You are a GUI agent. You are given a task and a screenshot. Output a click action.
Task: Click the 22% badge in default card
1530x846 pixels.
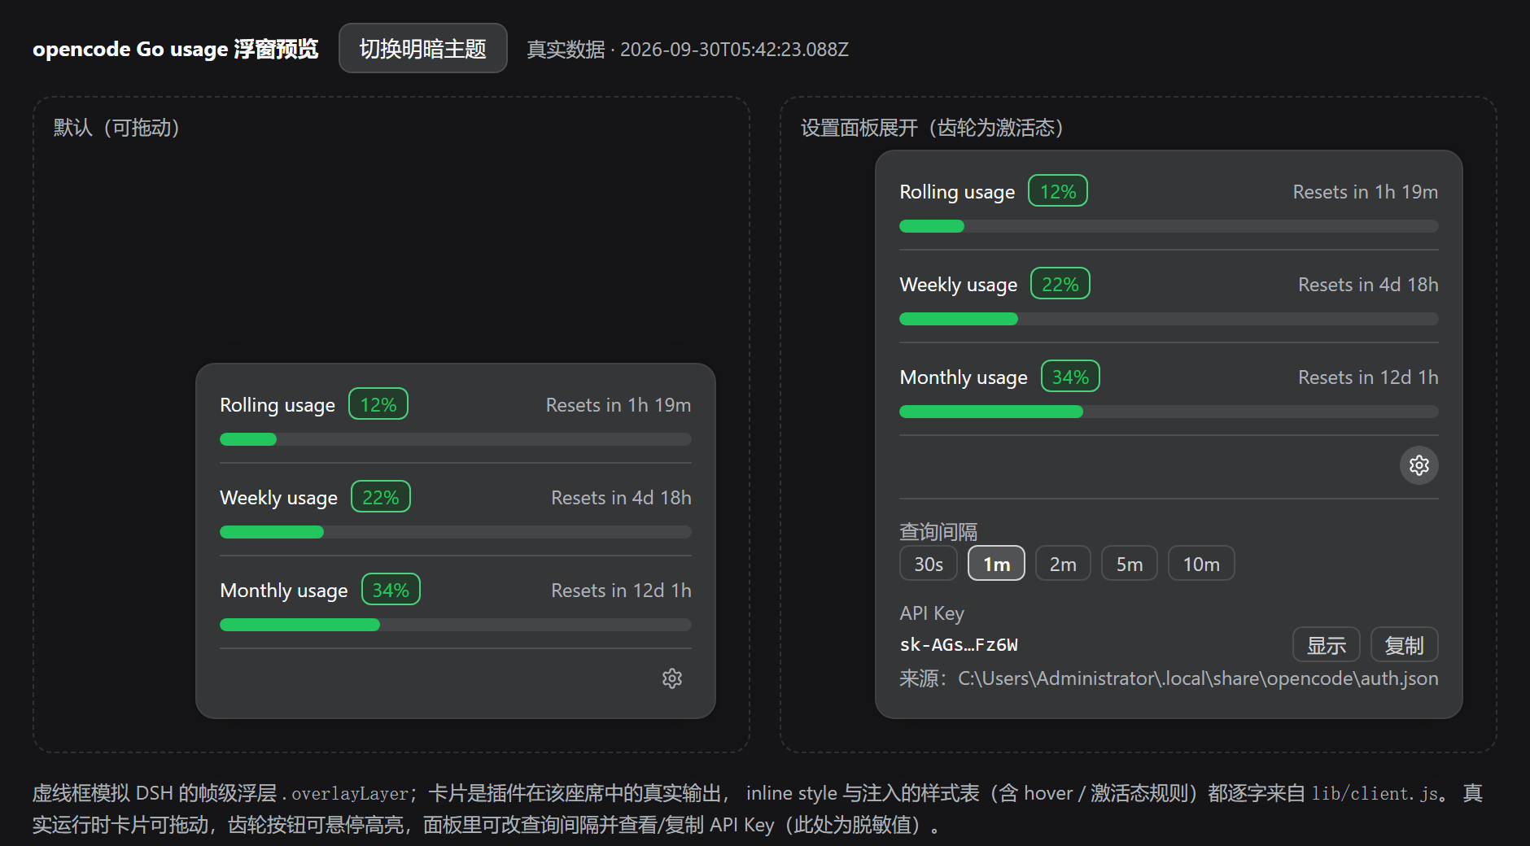[x=381, y=497]
